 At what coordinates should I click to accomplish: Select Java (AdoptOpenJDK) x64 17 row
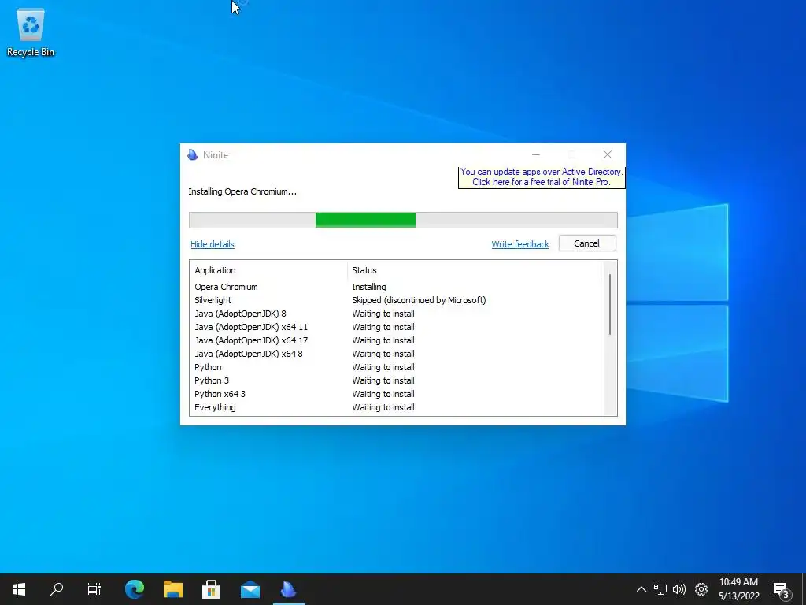click(x=396, y=340)
